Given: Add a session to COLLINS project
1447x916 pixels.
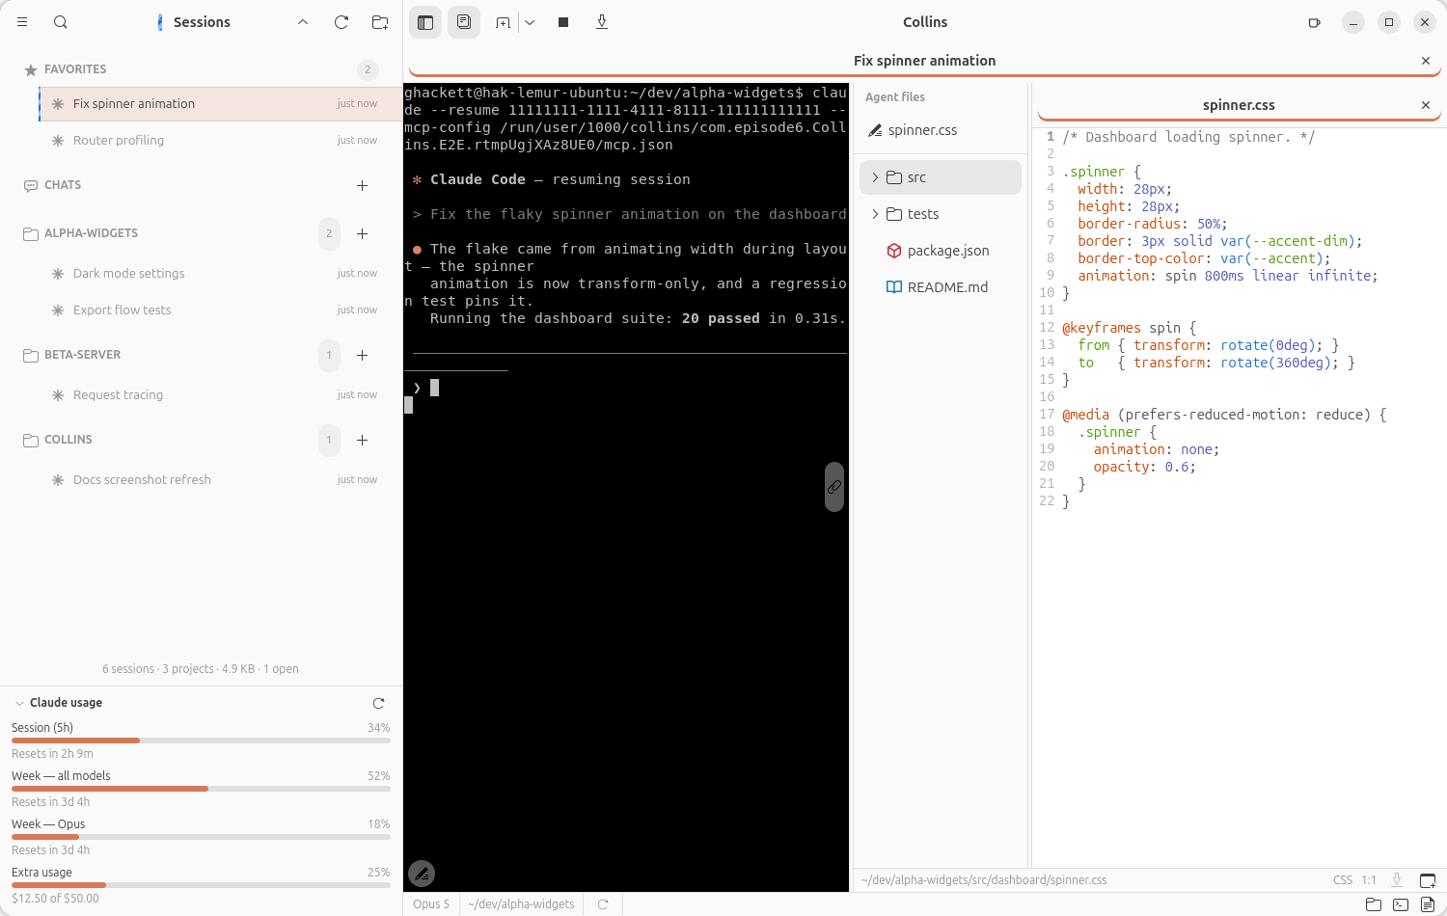Looking at the screenshot, I should click(363, 440).
